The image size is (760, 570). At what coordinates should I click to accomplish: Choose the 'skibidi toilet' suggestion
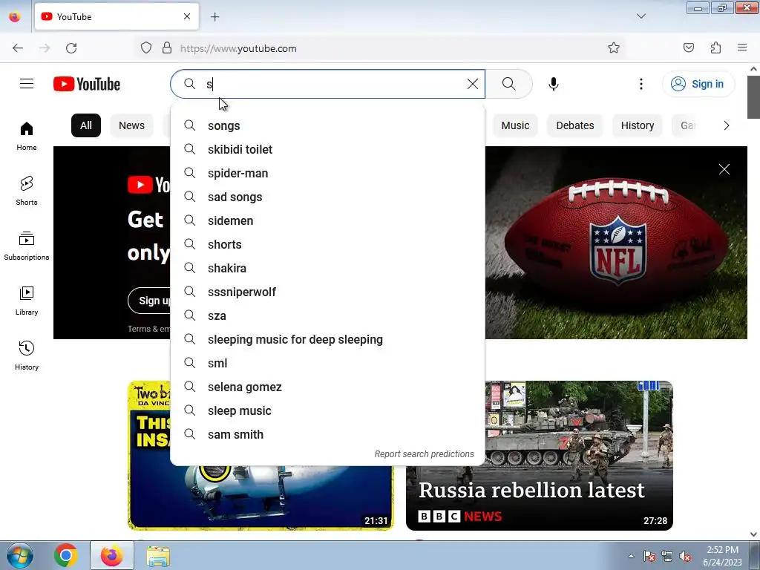tap(327, 149)
